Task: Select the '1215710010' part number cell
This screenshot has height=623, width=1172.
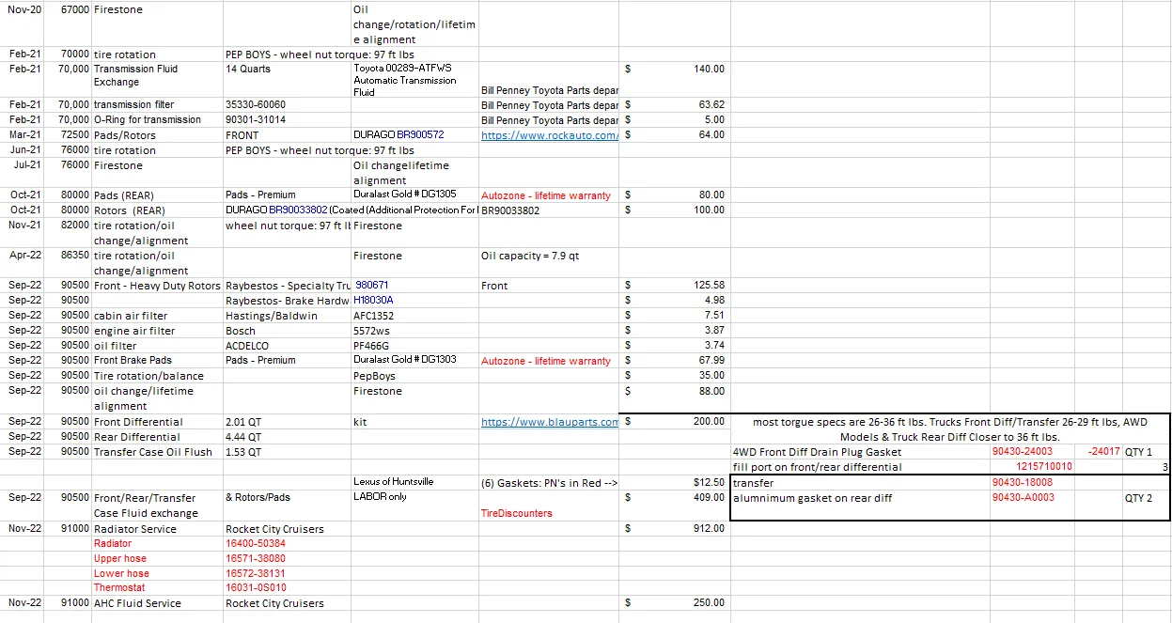Action: point(1031,467)
